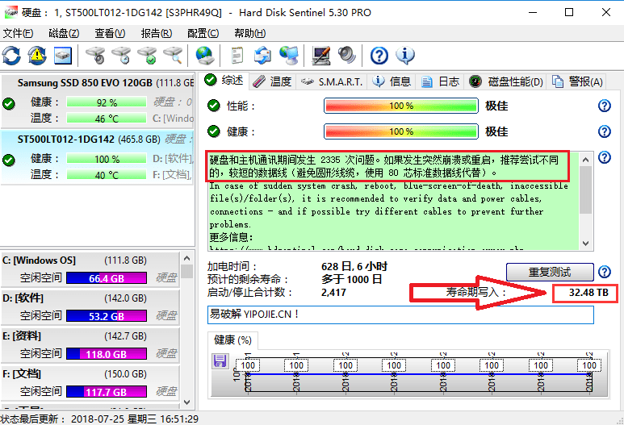This screenshot has width=624, height=425.
Task: Click the save floppy icon on health chart
Action: point(220,360)
